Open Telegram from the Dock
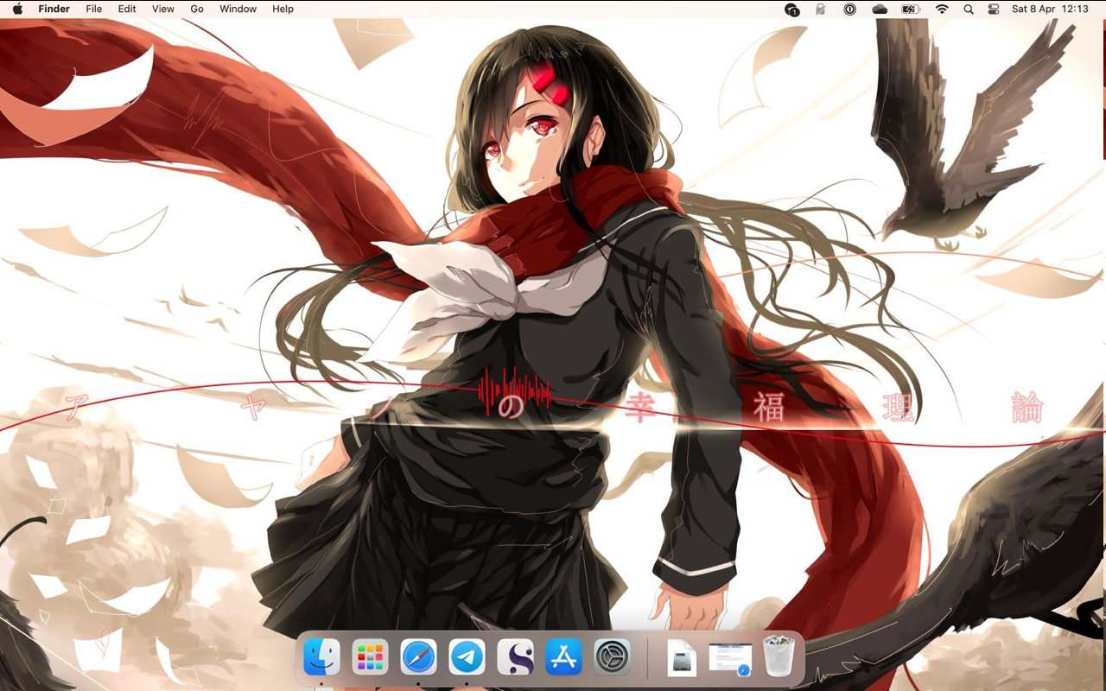This screenshot has width=1106, height=691. click(467, 657)
